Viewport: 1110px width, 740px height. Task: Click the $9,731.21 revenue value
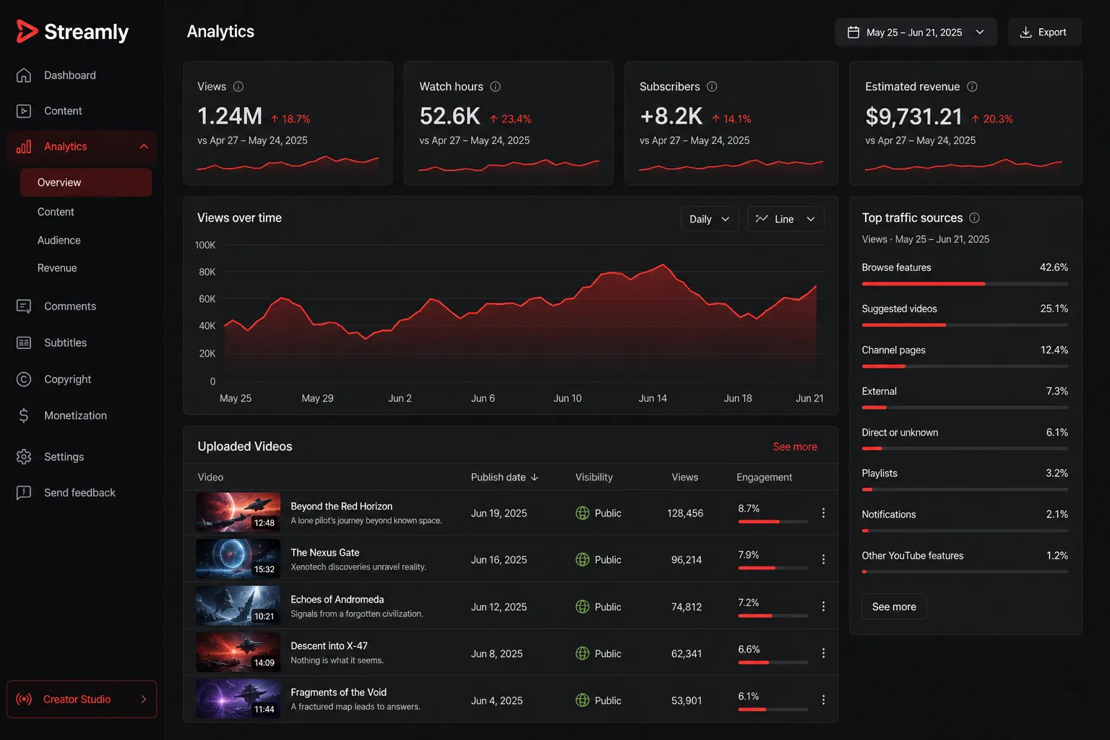coord(914,116)
